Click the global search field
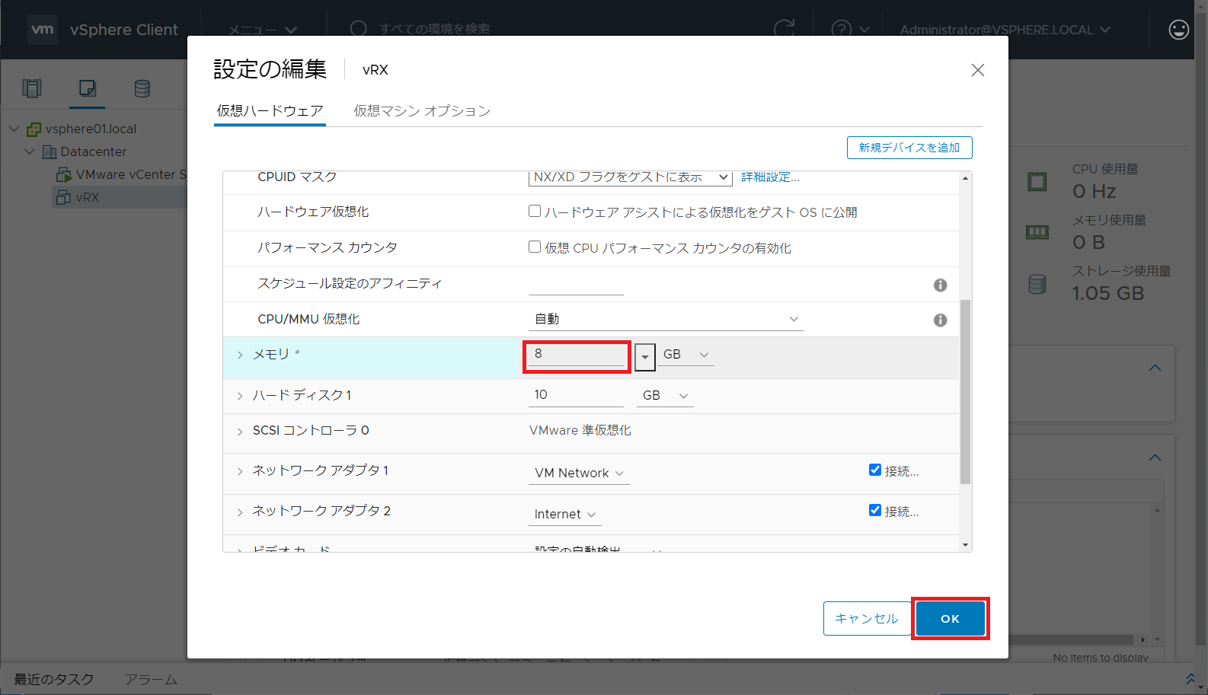 coord(434,29)
